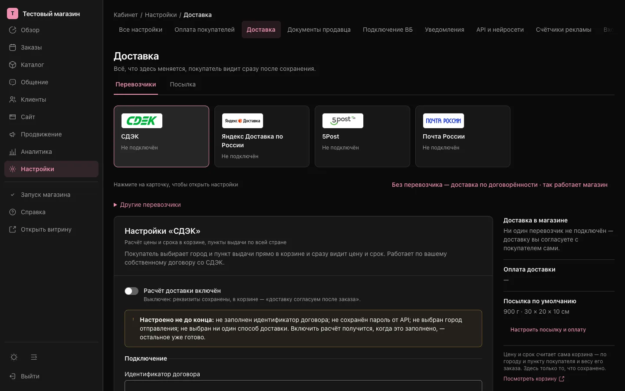Click the Заказы sidebar icon
This screenshot has height=391, width=625.
pos(13,47)
